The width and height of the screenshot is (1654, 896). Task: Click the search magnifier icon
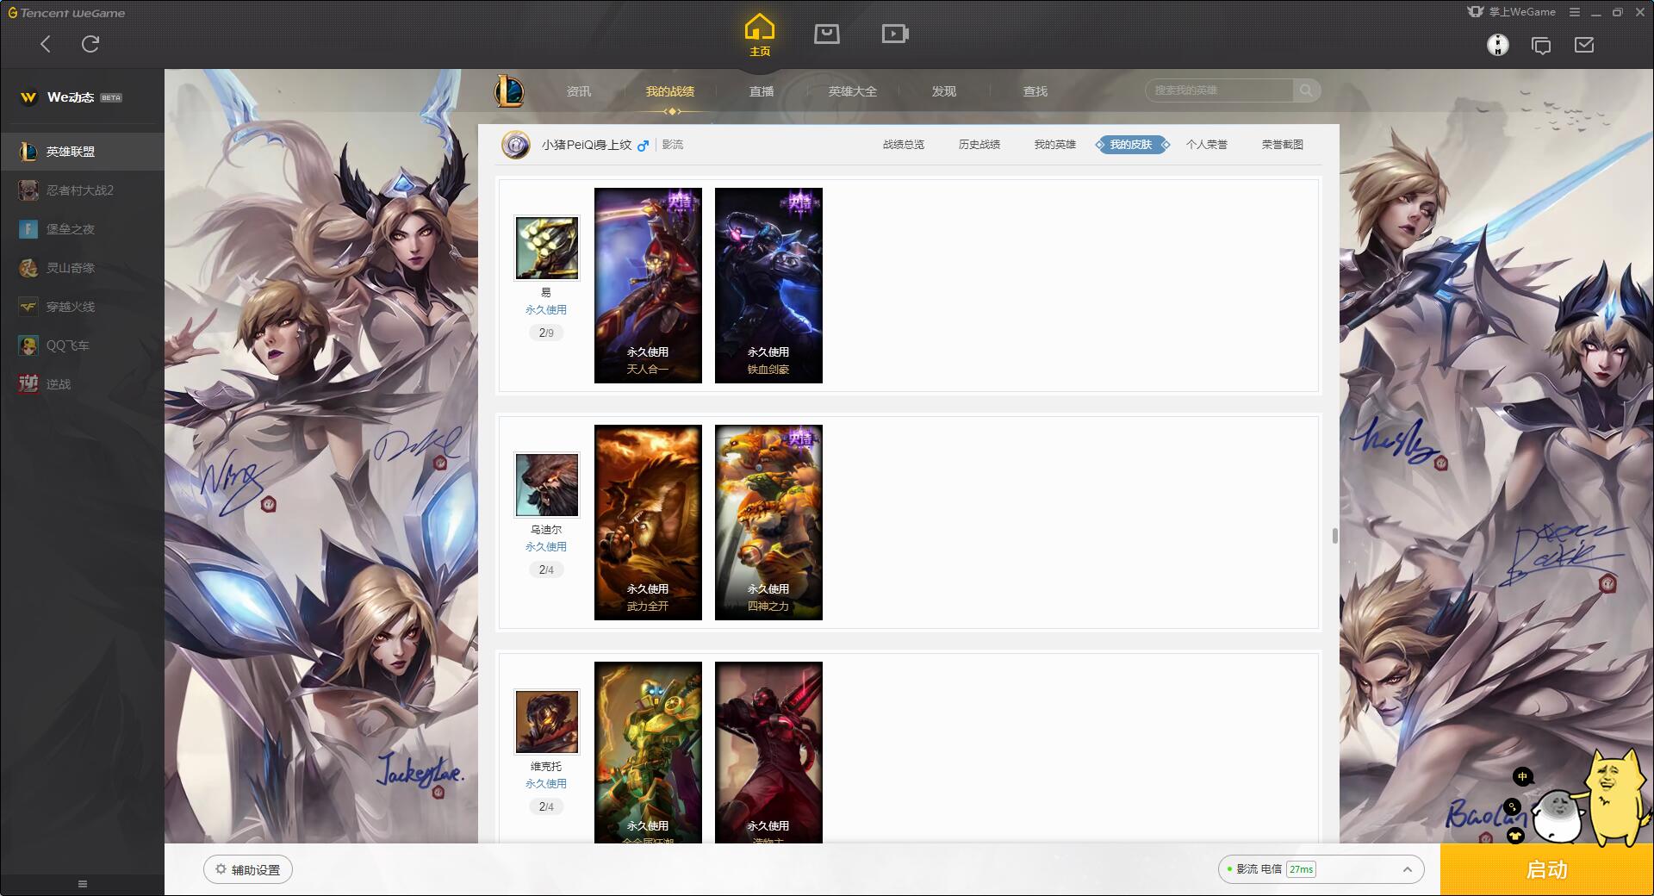tap(1306, 90)
